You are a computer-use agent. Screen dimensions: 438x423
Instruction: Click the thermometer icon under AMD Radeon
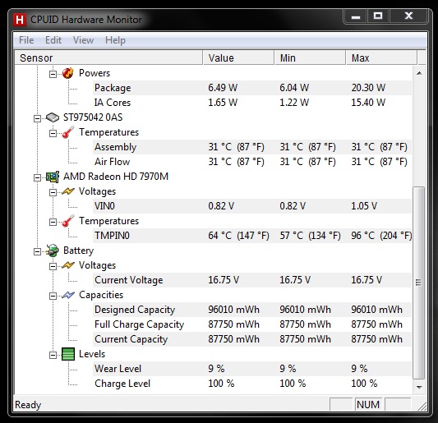[68, 221]
